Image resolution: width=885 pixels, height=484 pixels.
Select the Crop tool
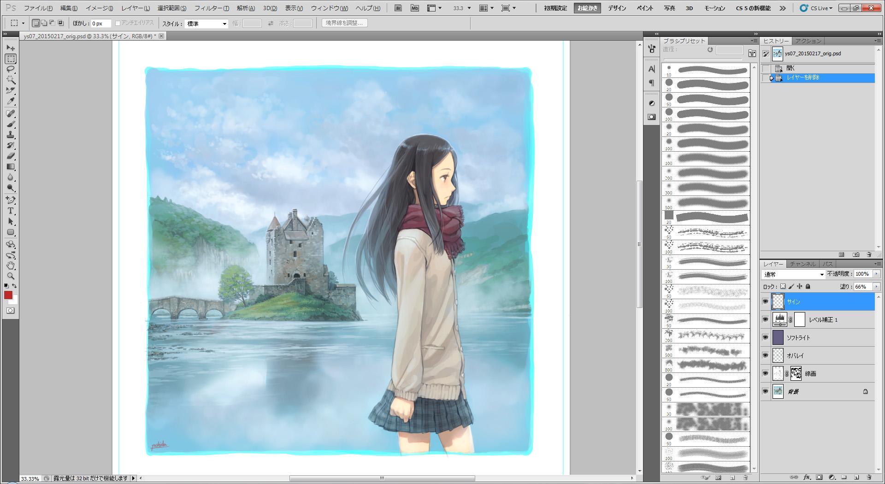[x=11, y=90]
